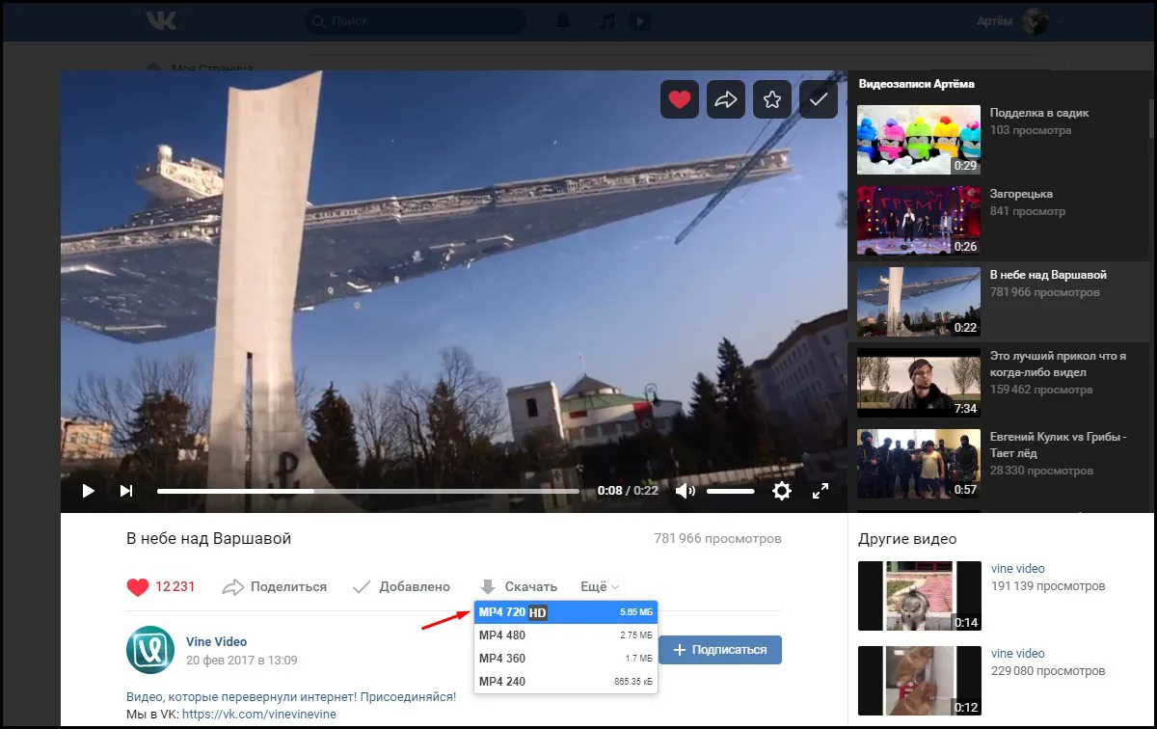Enter fullscreen mode
Screen dimensions: 1157x729
(821, 491)
